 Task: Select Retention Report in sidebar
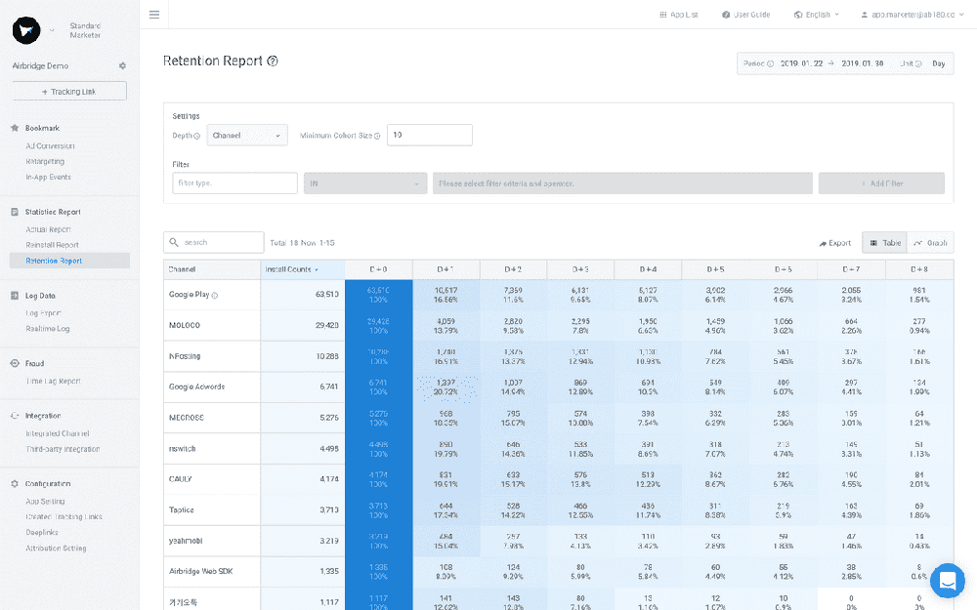point(69,261)
